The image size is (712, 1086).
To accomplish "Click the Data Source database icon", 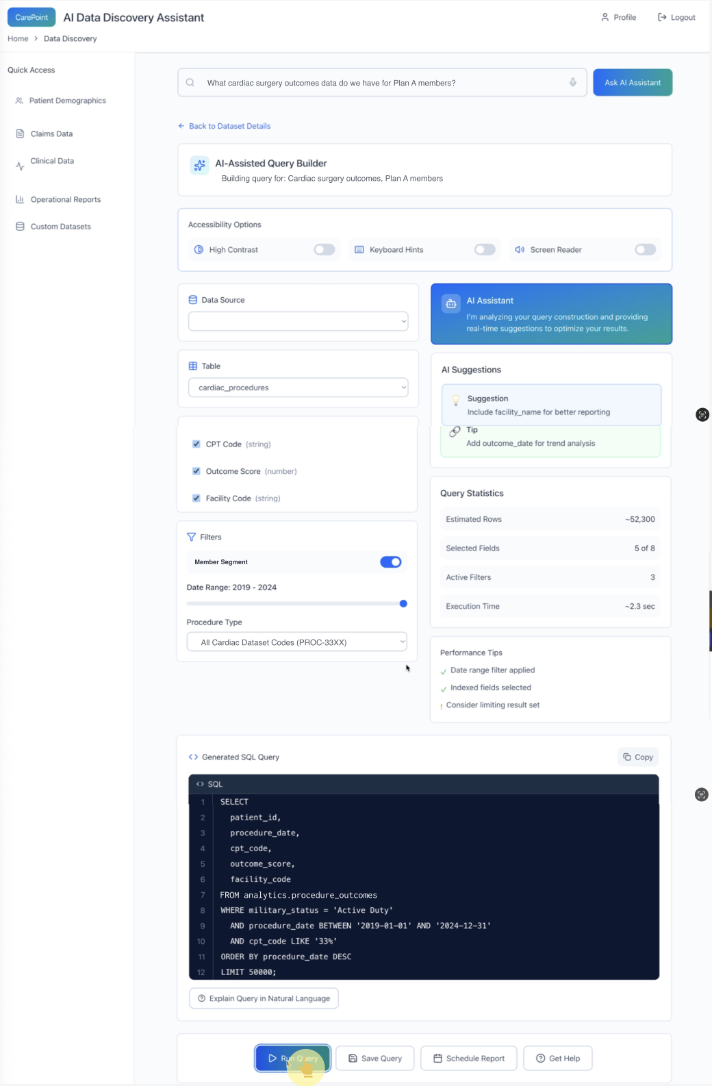I will [x=193, y=300].
